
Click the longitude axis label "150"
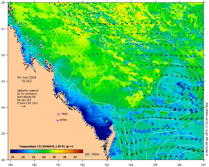(34, 165)
